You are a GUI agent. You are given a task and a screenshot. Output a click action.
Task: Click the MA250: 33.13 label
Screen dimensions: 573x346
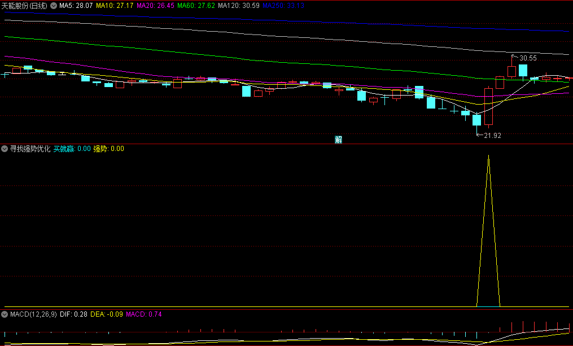pos(283,6)
